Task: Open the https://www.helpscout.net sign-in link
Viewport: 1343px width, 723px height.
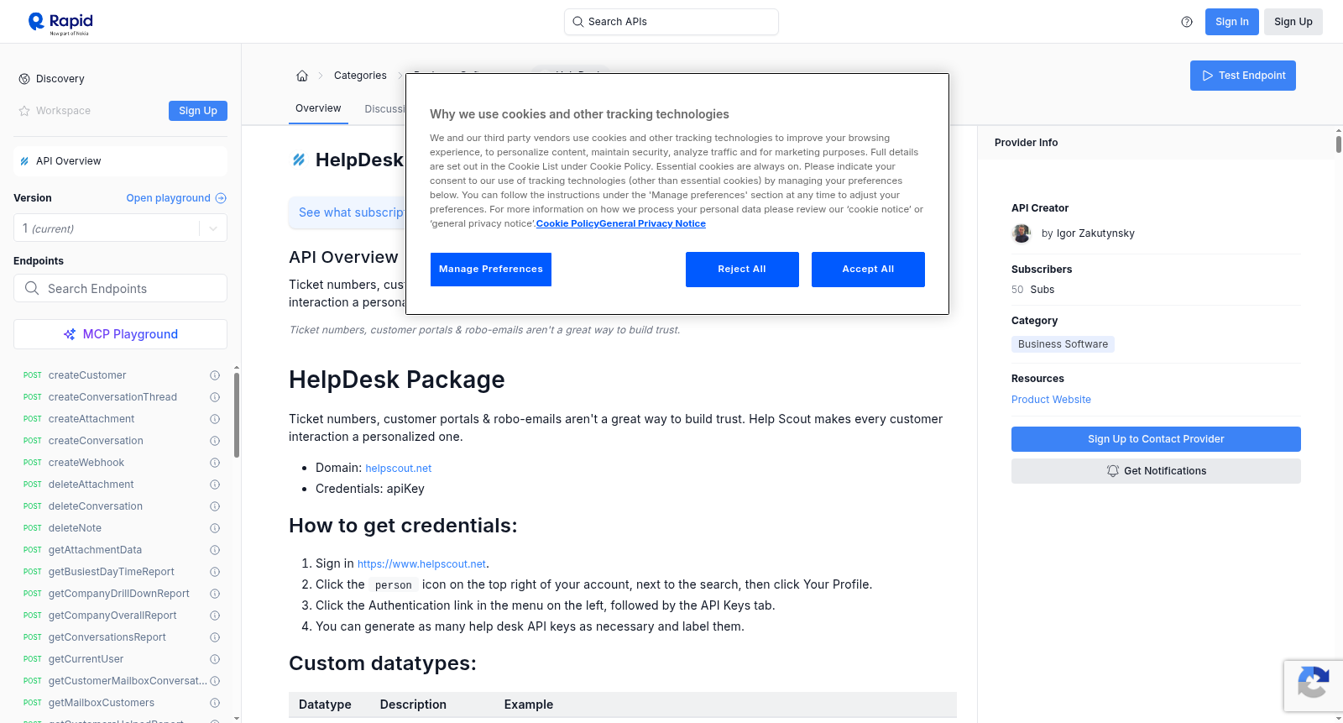Action: pyautogui.click(x=421, y=564)
